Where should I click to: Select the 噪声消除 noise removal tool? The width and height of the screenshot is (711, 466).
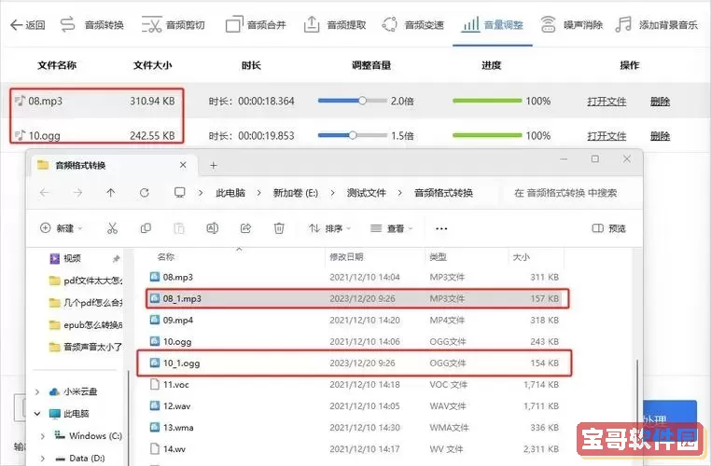coord(571,24)
